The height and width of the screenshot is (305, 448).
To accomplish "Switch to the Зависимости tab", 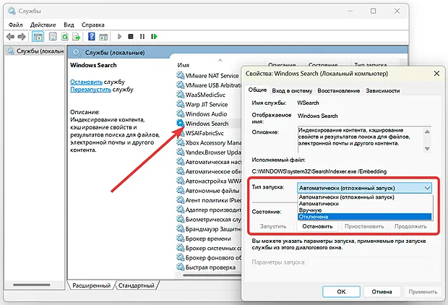I will [x=382, y=90].
